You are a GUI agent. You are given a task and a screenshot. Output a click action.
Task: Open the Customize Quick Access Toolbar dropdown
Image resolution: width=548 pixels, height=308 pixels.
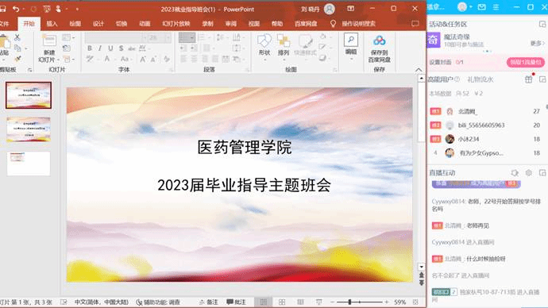tap(77, 9)
